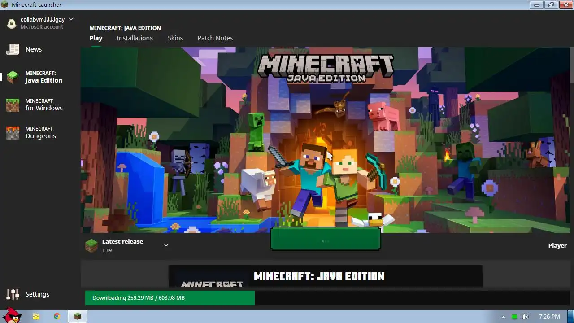Click the Minecraft for Windows label
This screenshot has width=574, height=323.
44,105
